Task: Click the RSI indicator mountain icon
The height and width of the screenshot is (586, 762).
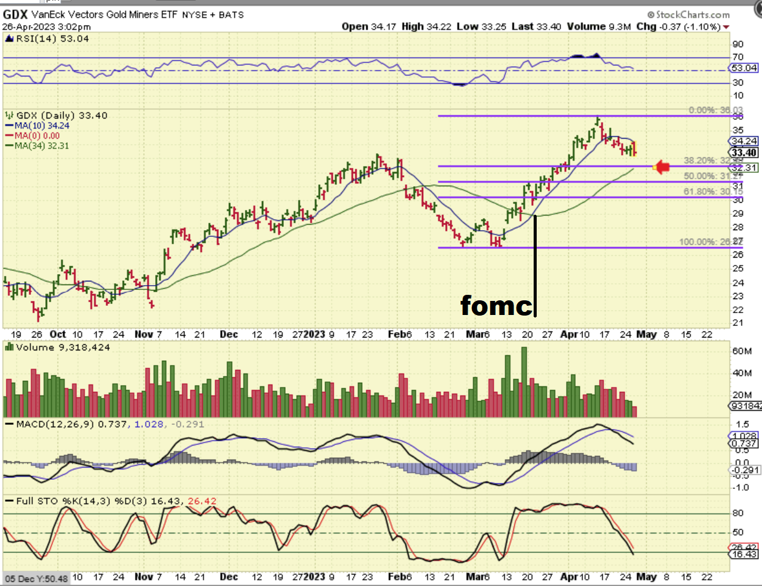Action: 10,38
